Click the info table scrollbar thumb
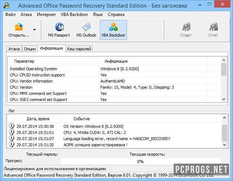This screenshot has height=181, width=233. (224, 69)
